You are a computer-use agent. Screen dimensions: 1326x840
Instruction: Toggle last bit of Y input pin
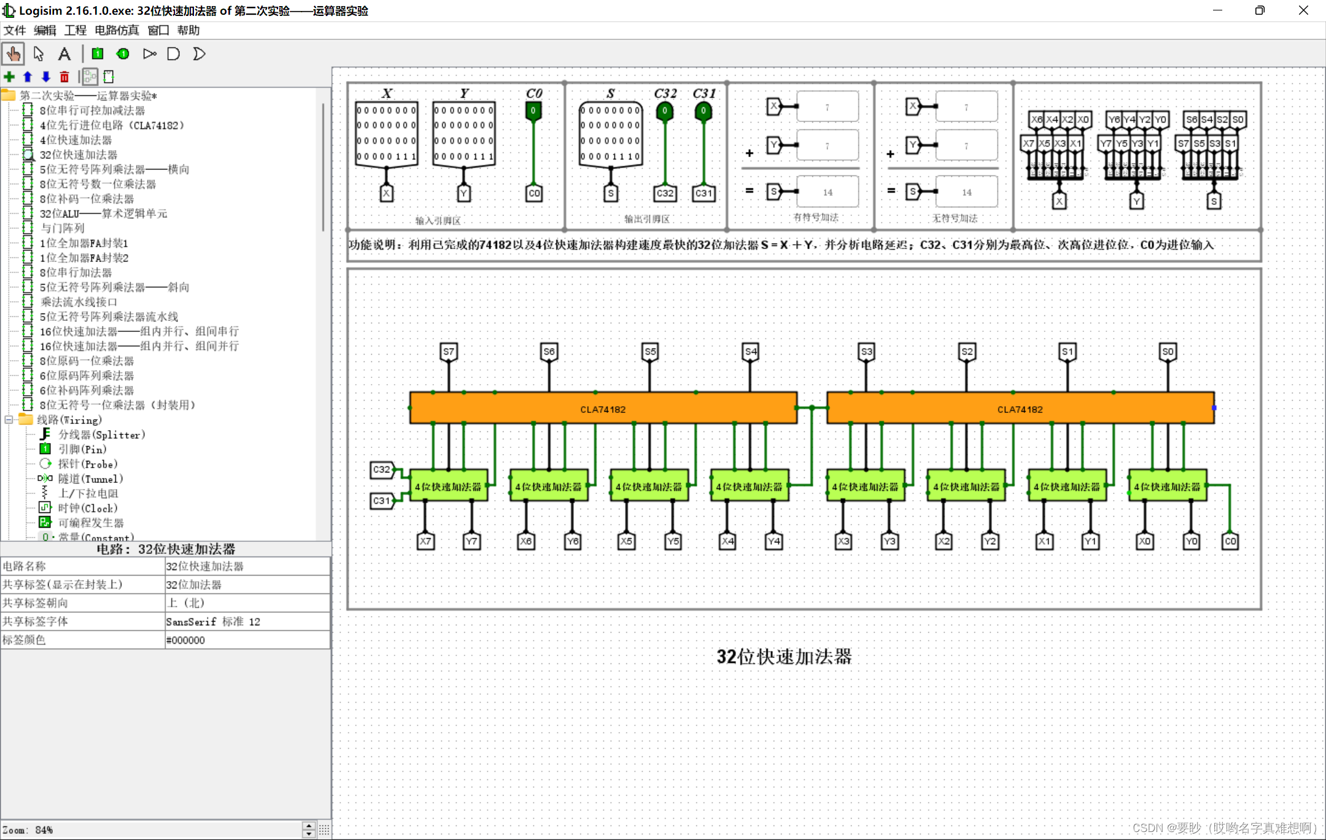490,156
